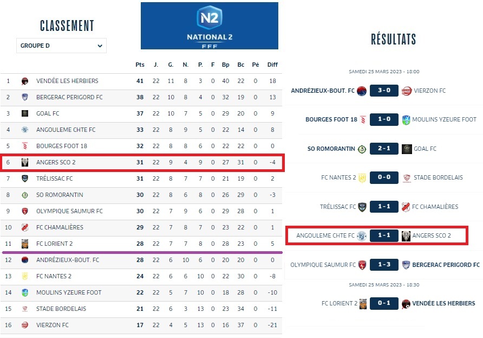Open the Olympique Saumur FC standings row

click(69, 211)
